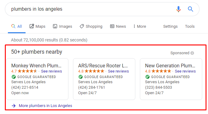This screenshot has height=114, width=208.
Task: Click the three-dot icon beside More
Action: click(134, 26)
